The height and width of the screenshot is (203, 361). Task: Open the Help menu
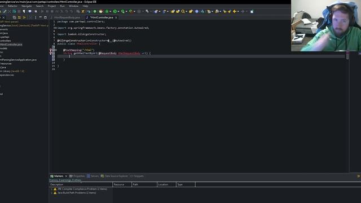[x=85, y=6]
